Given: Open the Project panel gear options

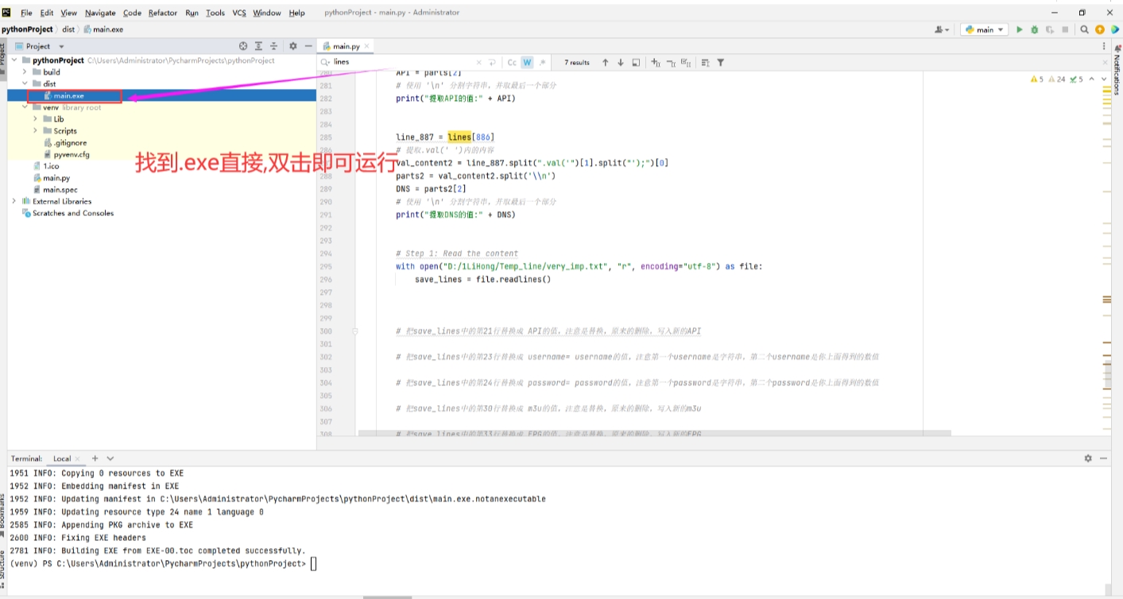Looking at the screenshot, I should 292,46.
